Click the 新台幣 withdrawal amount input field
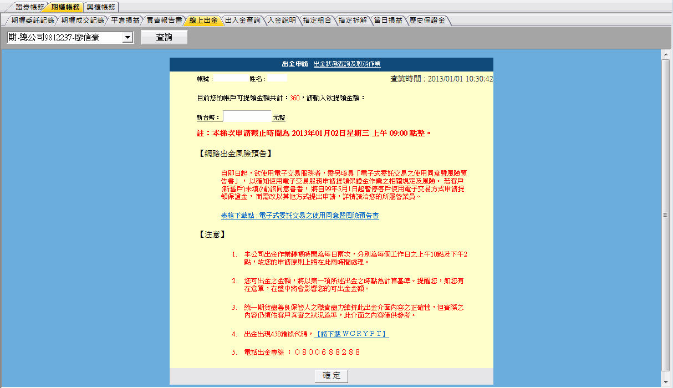Viewport: 673px width, 388px height. (x=247, y=117)
